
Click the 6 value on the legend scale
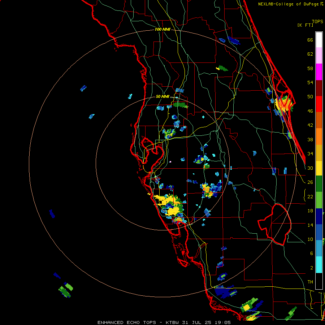coord(311,253)
